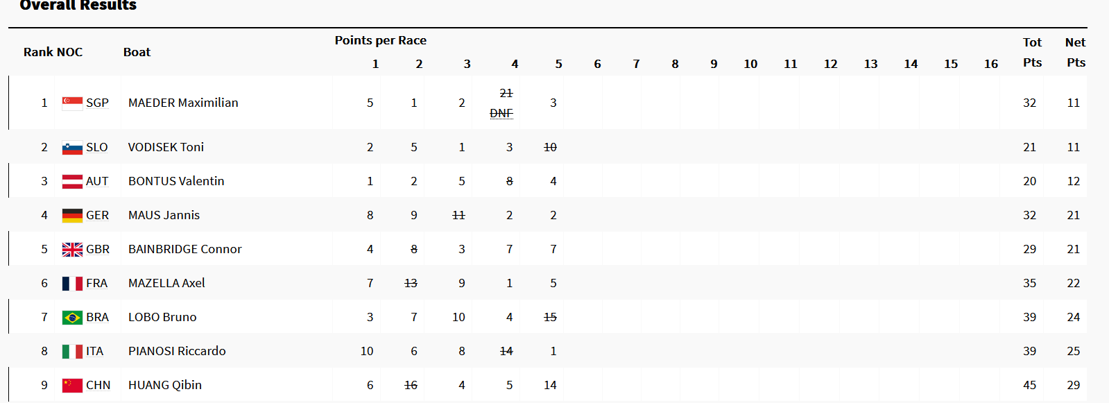Click the Brazil flag icon

point(72,318)
